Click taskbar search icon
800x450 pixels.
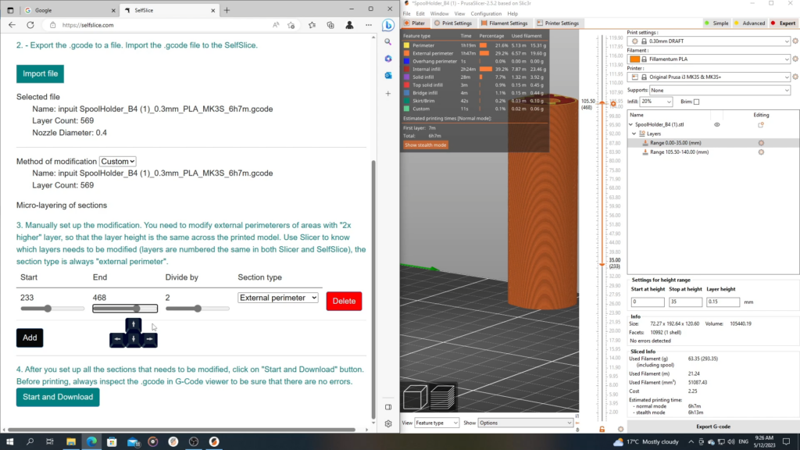(30, 442)
